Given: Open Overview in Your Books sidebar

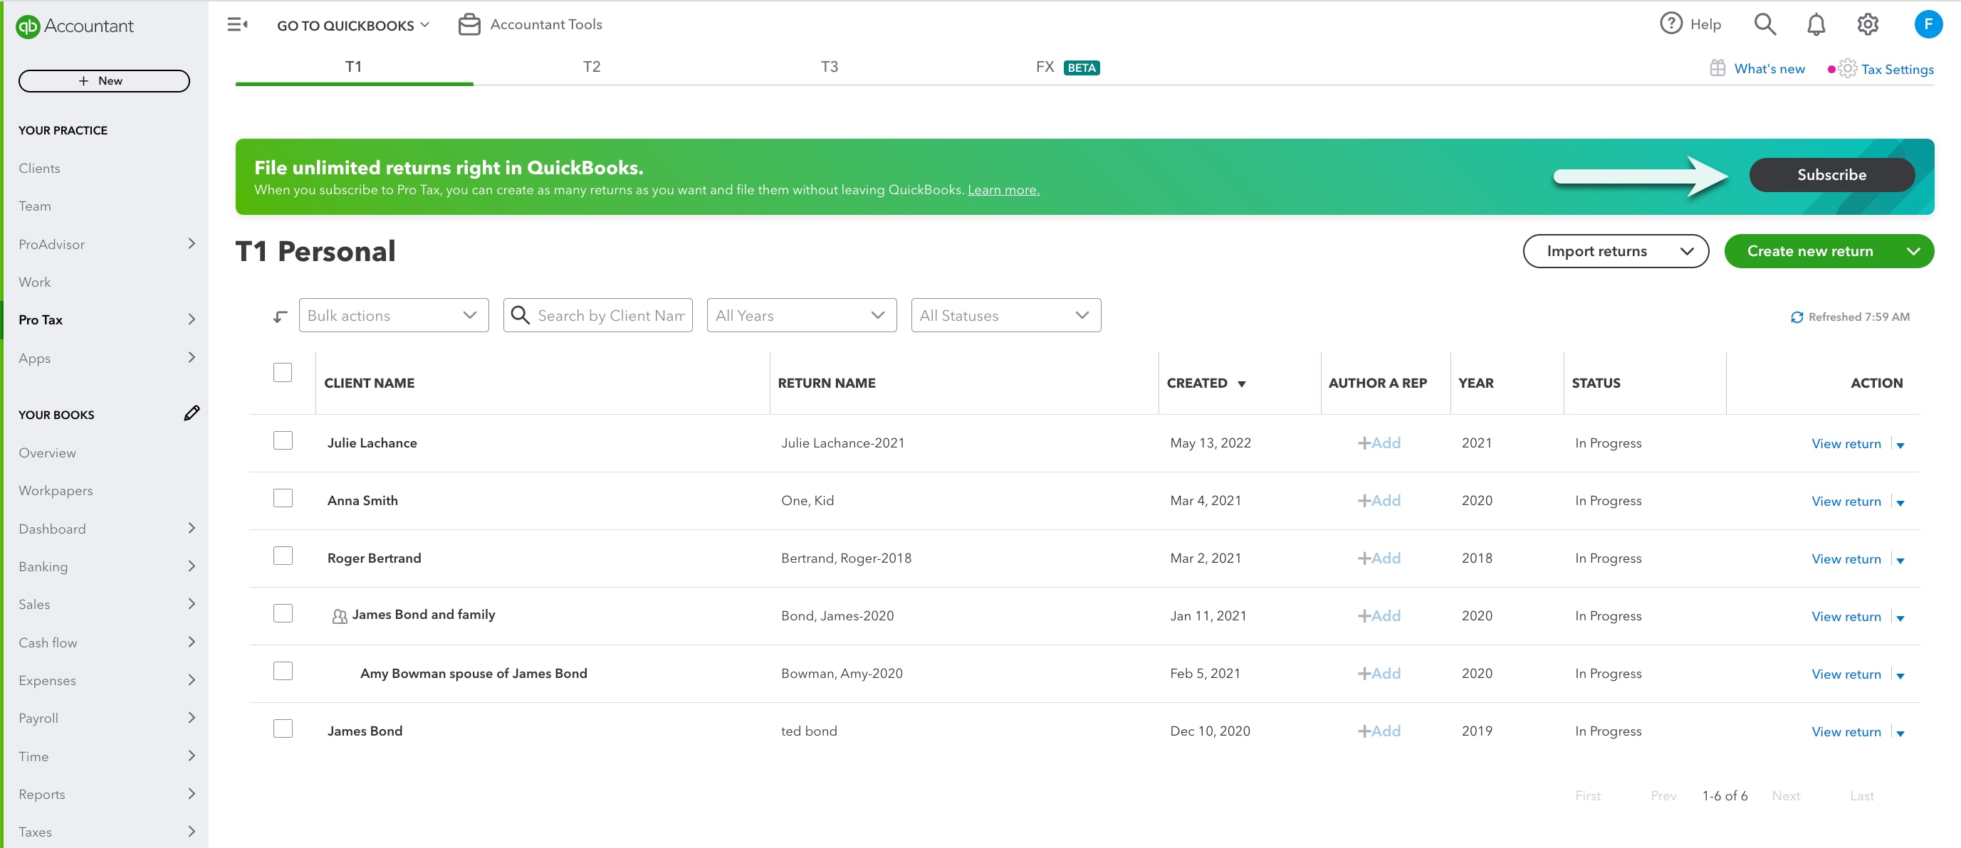Looking at the screenshot, I should [47, 453].
